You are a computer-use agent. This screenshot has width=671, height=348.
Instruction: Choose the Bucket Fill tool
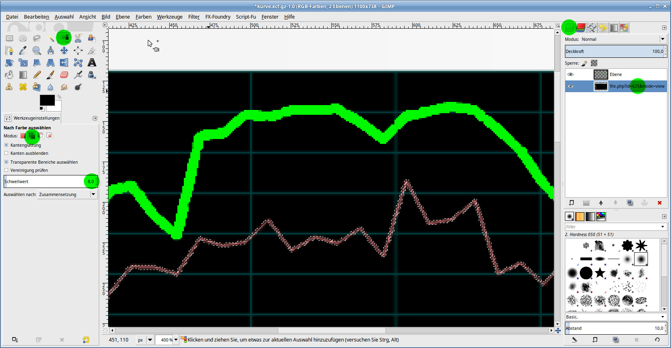pos(9,75)
